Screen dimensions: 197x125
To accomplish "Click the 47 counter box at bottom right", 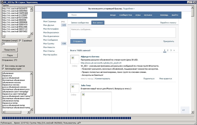I will 185,110.
